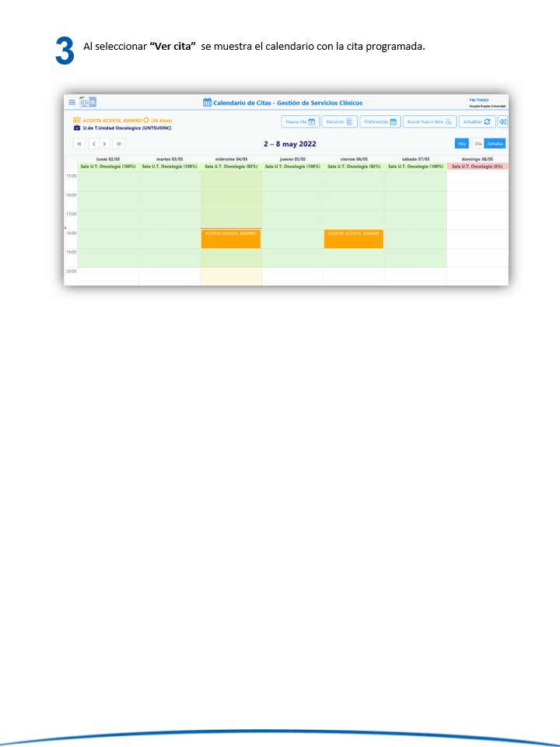Click the briefcase unit icon

(x=77, y=128)
